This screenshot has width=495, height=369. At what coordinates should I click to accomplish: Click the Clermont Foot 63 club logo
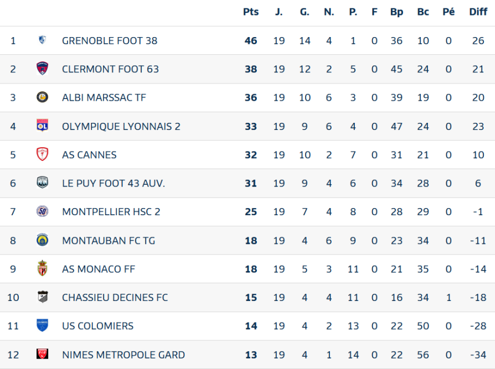tap(42, 69)
